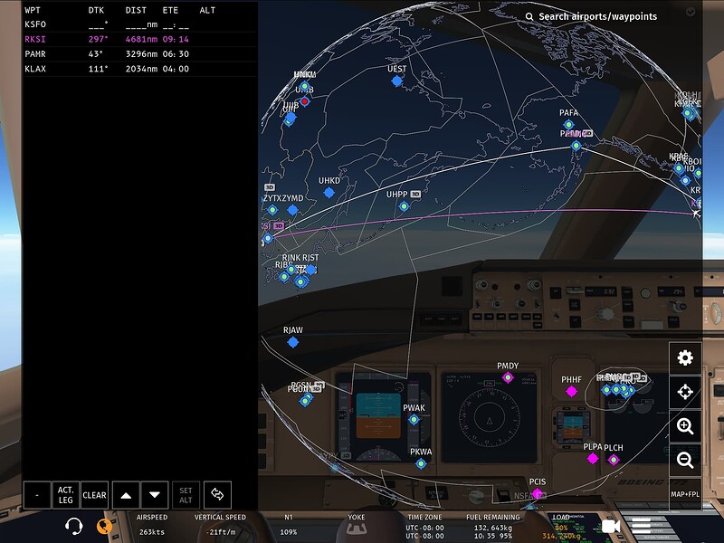
Task: Tap FUEL REMAINING readout
Action: [x=492, y=527]
